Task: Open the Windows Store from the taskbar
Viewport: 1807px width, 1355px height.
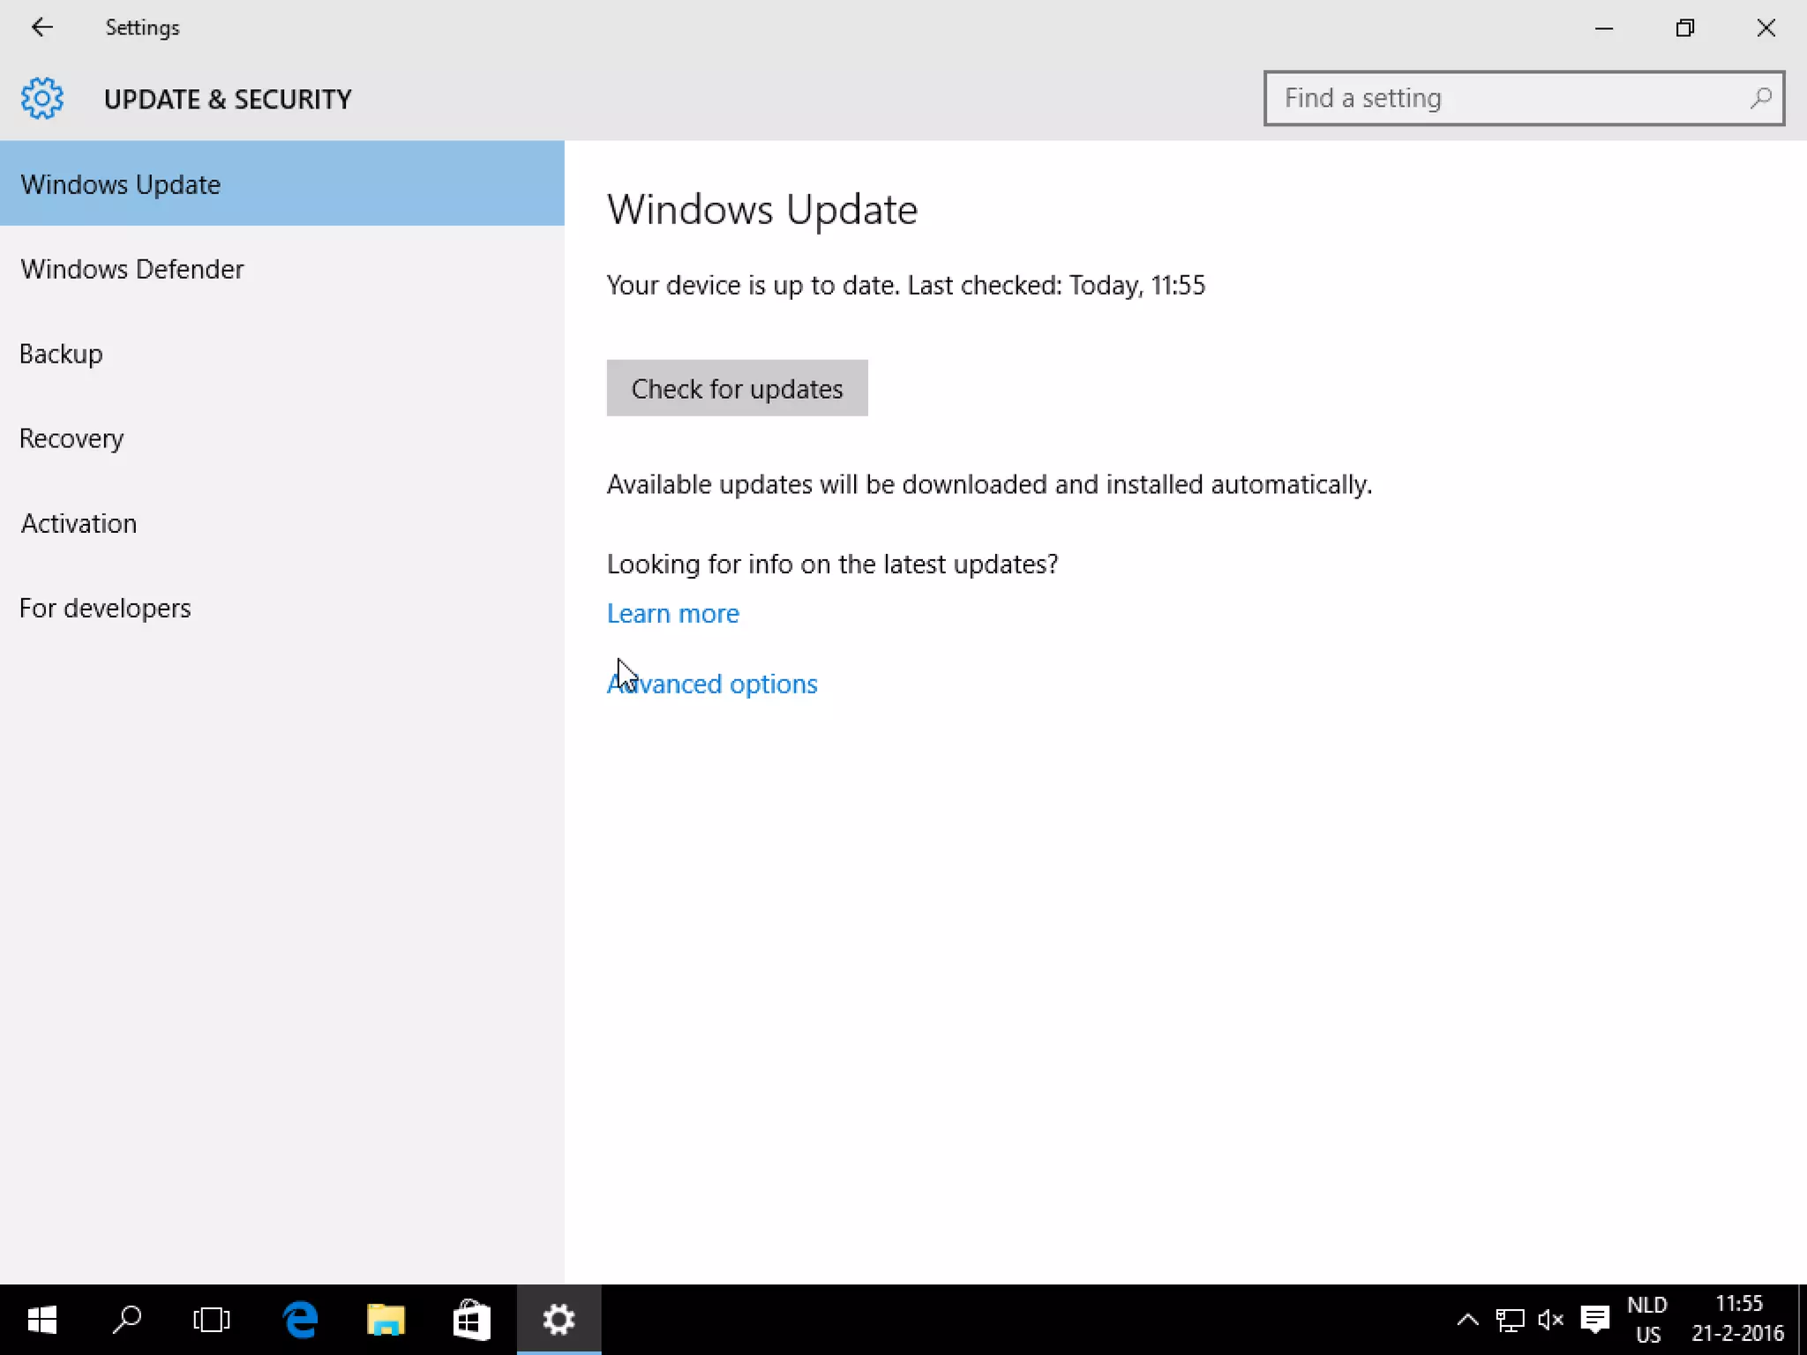Action: pos(471,1320)
